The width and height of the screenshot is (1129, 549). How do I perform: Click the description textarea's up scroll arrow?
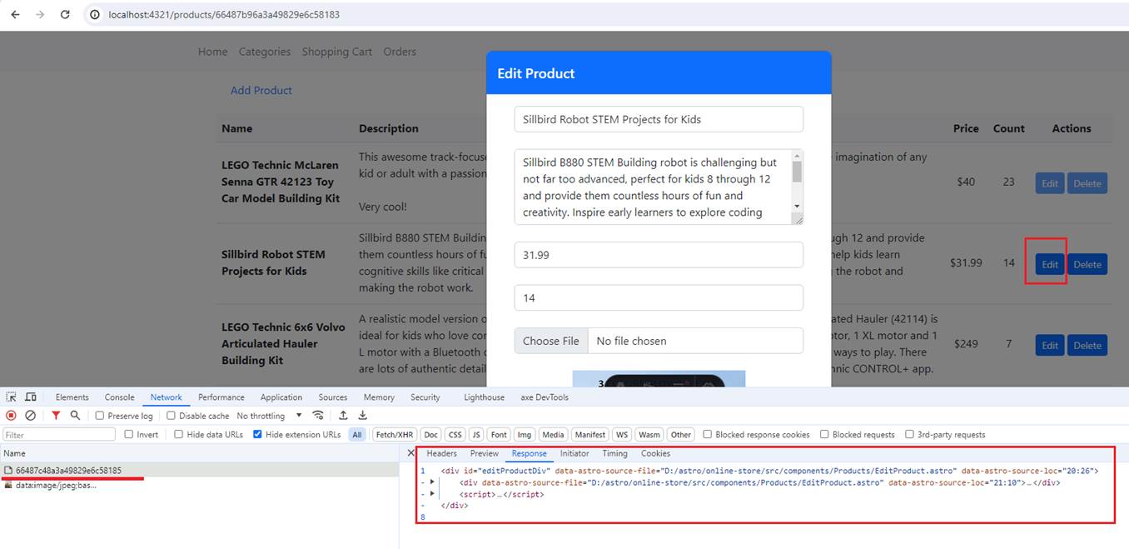797,156
